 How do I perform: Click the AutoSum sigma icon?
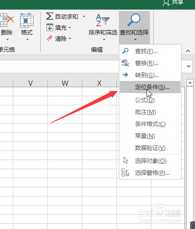click(49, 16)
